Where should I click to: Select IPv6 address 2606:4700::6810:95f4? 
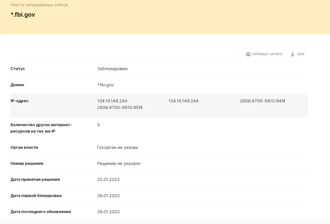pyautogui.click(x=120, y=107)
